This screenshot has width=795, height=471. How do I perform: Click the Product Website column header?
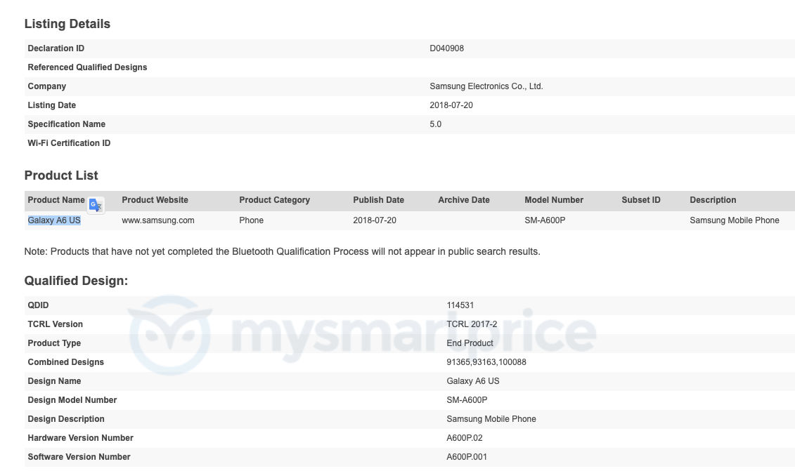click(155, 200)
